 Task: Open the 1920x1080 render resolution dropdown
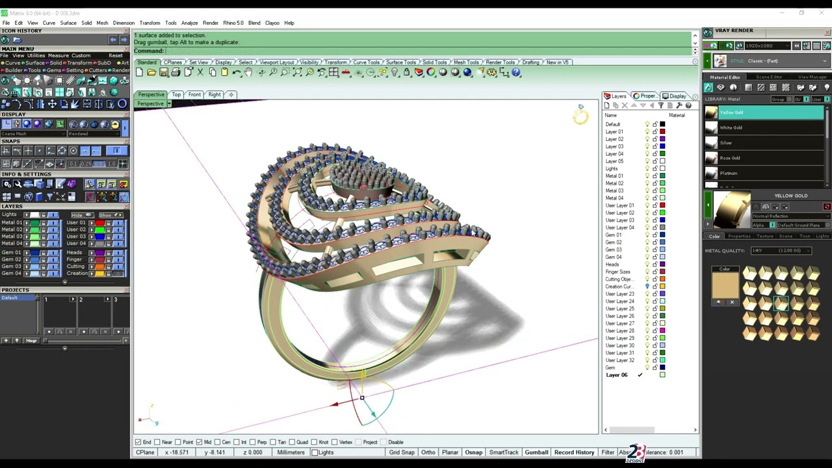point(767,45)
